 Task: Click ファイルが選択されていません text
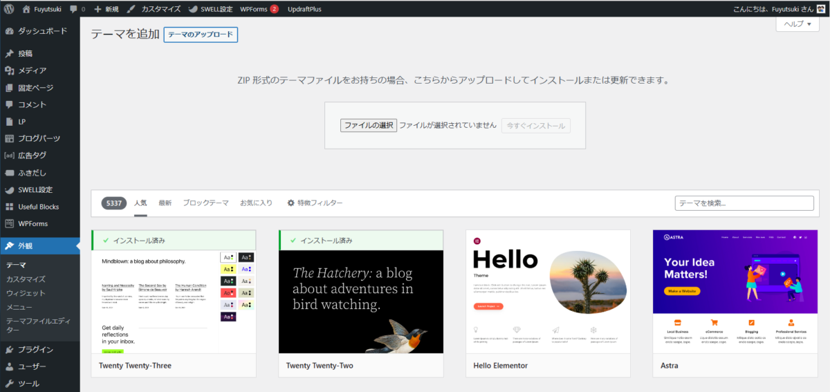click(448, 126)
